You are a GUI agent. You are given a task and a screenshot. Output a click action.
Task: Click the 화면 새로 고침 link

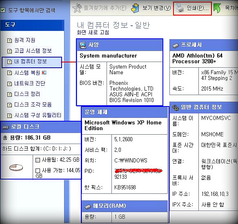pos(93,32)
